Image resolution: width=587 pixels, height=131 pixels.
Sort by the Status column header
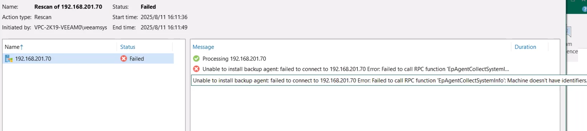pyautogui.click(x=128, y=47)
